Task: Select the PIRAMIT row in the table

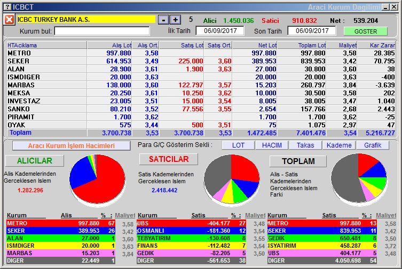Action: click(201, 117)
